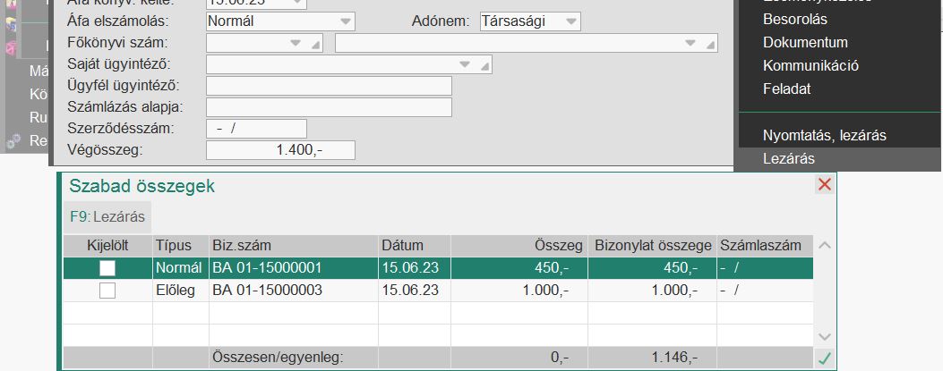943x371 pixels.
Task: Click the Összeg cell '1.000,-' in the Előleg row
Action: coord(519,291)
